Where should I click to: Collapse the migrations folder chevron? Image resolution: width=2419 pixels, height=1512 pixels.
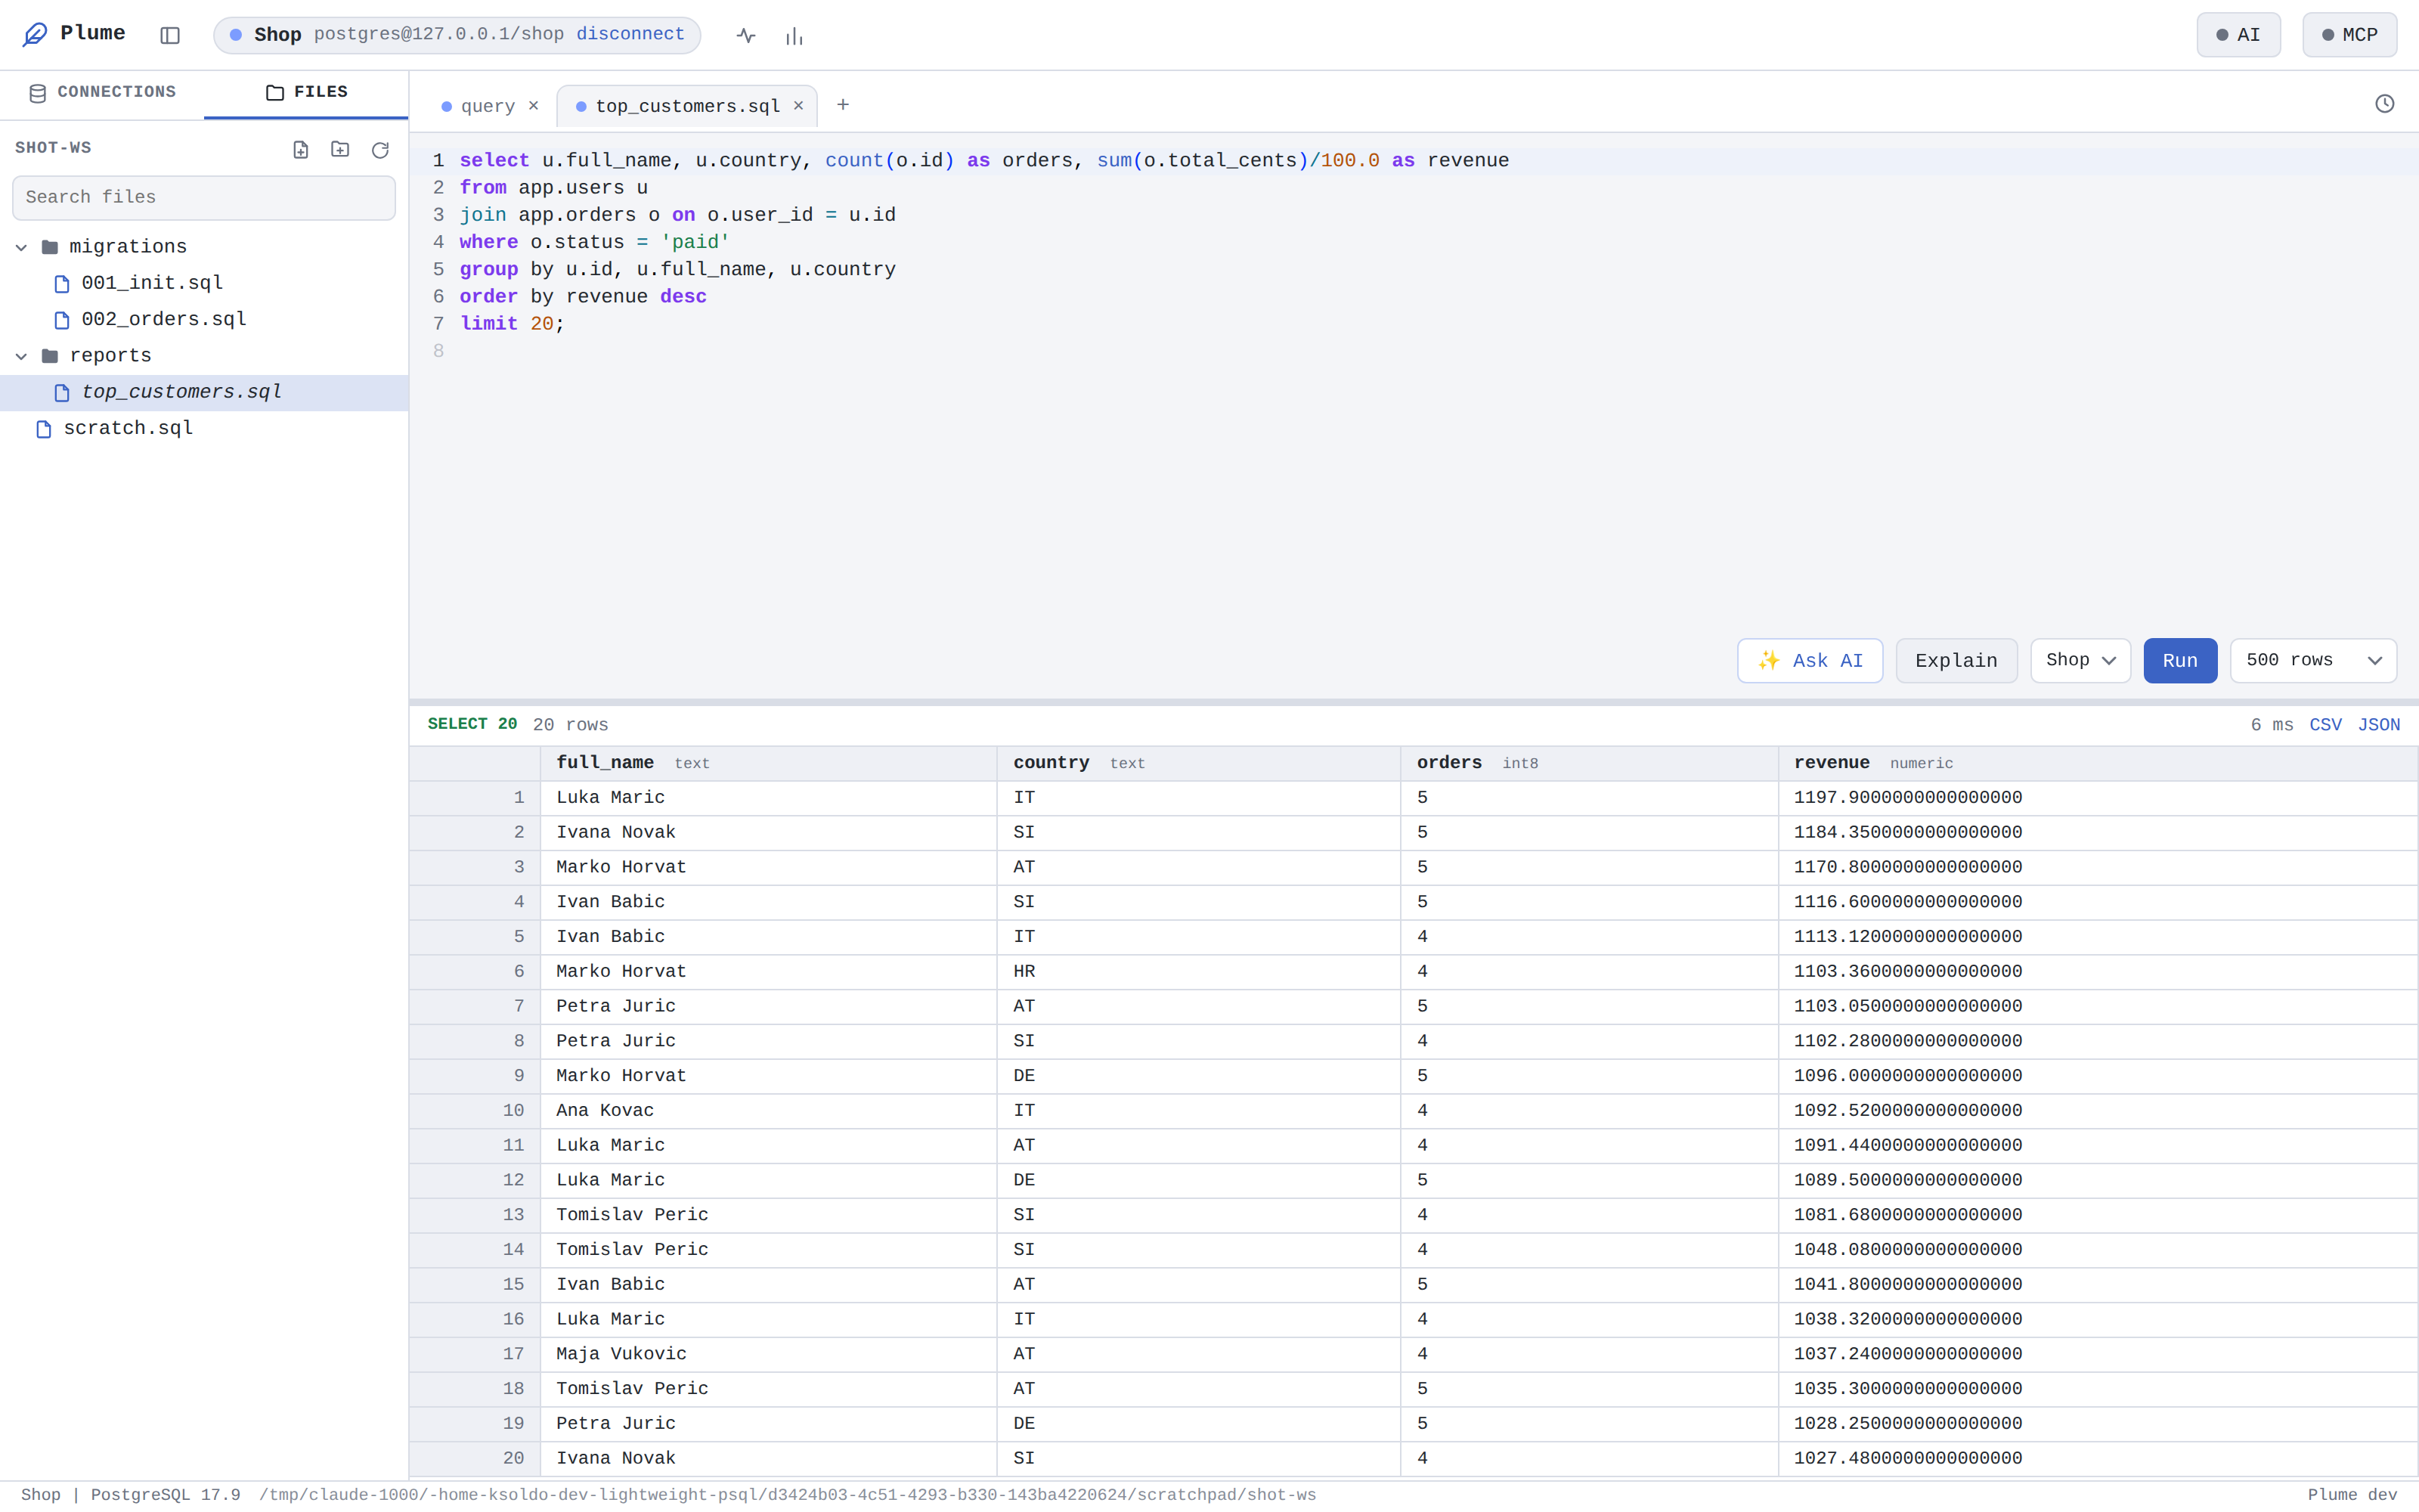tap(21, 247)
